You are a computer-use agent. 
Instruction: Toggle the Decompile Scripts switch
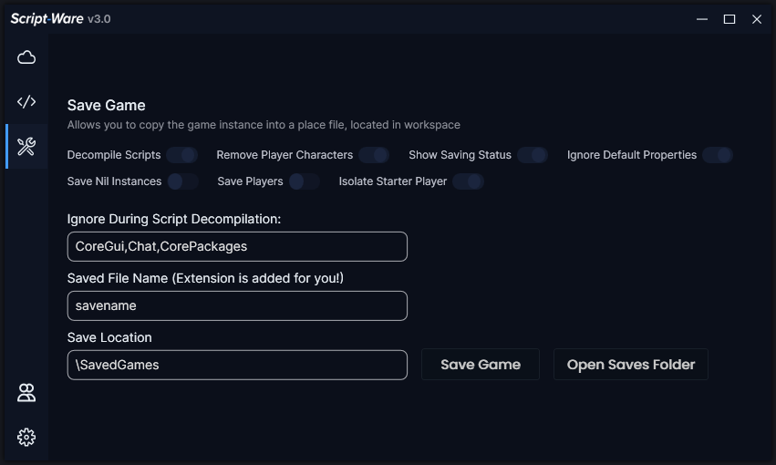click(181, 155)
